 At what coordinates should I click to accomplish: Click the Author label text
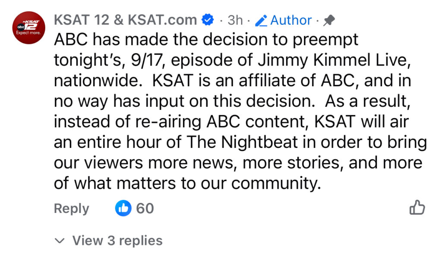(290, 20)
